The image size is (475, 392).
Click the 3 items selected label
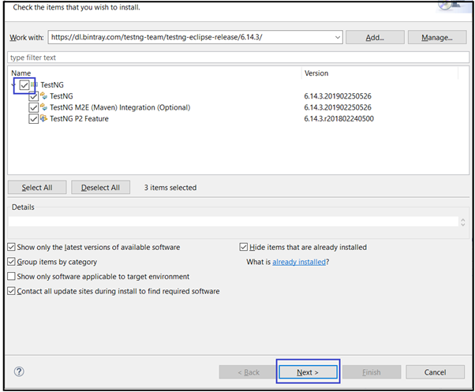click(170, 188)
